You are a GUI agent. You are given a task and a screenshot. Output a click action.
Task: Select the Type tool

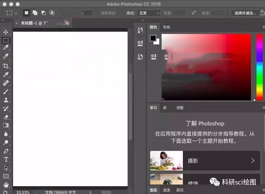click(6, 159)
